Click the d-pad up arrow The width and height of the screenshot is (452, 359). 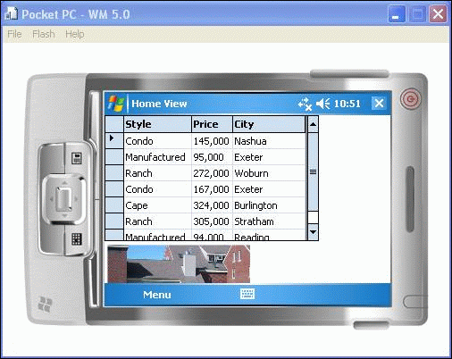[x=64, y=182]
